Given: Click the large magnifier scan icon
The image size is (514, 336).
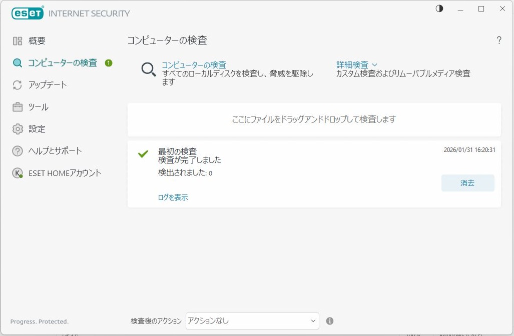Looking at the screenshot, I should [149, 69].
